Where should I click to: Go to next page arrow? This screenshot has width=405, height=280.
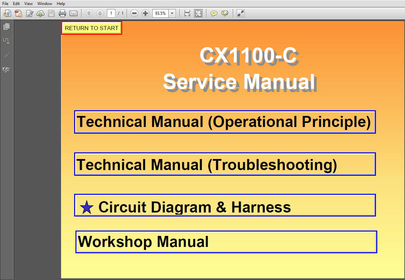pyautogui.click(x=100, y=13)
